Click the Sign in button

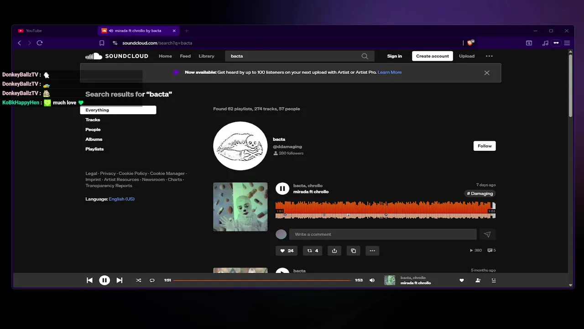394,56
